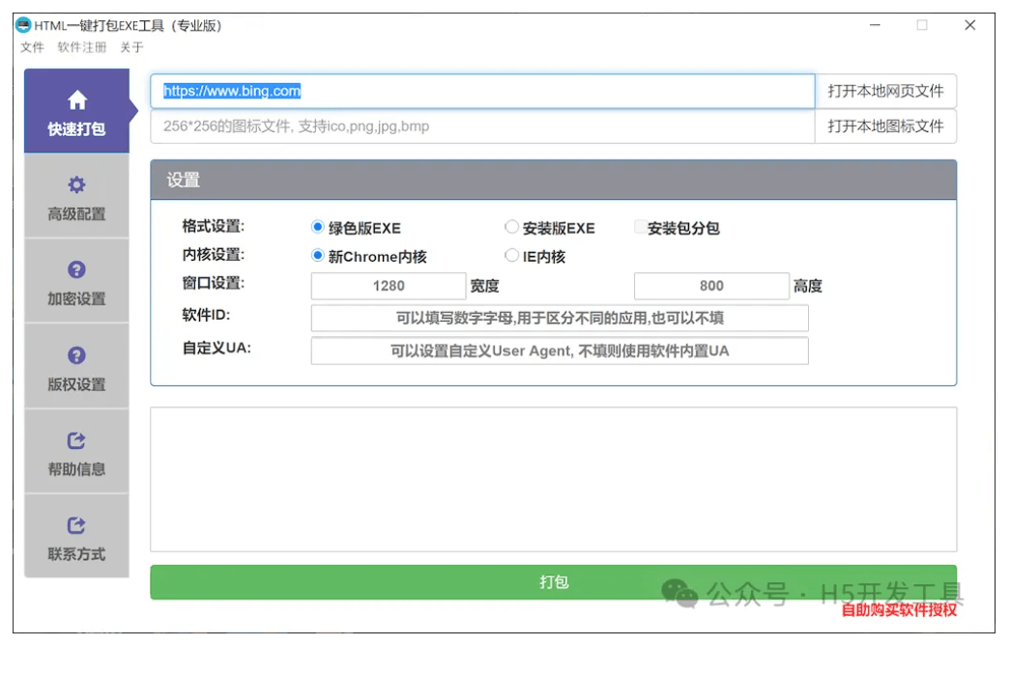Click the 软件ID input field
The height and width of the screenshot is (674, 1011).
(x=559, y=319)
